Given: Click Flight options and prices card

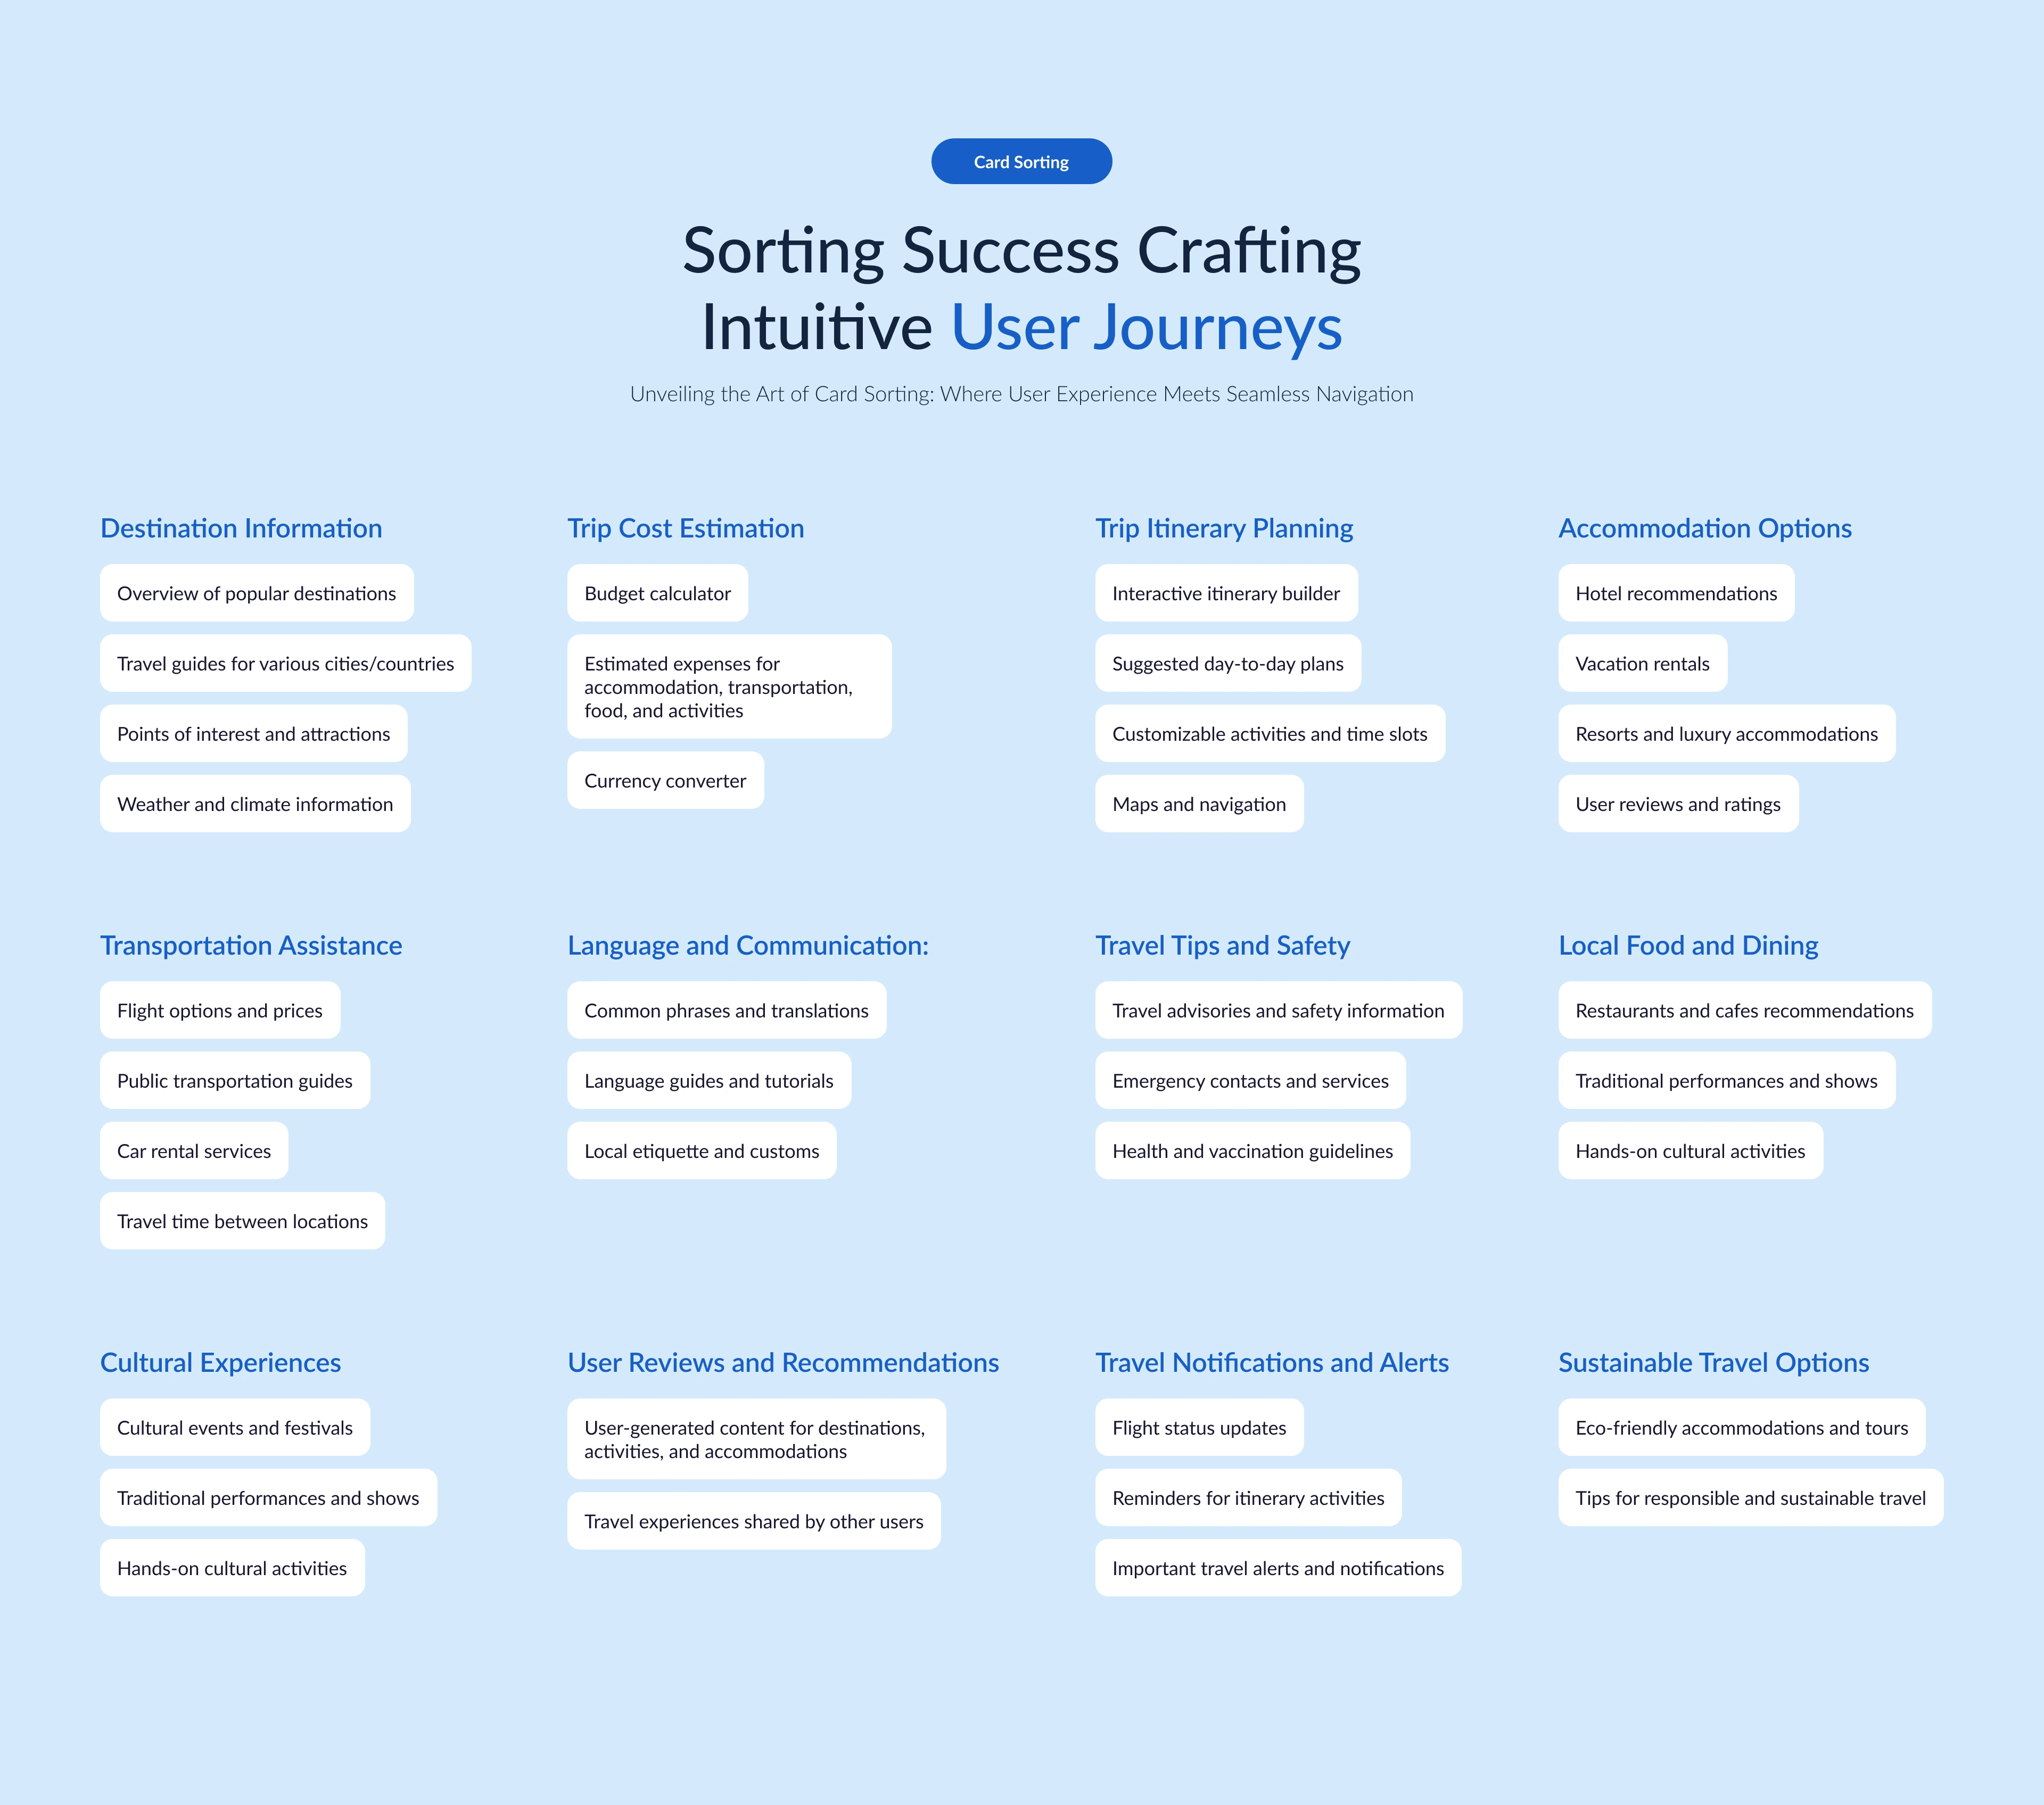Looking at the screenshot, I should pos(220,1011).
